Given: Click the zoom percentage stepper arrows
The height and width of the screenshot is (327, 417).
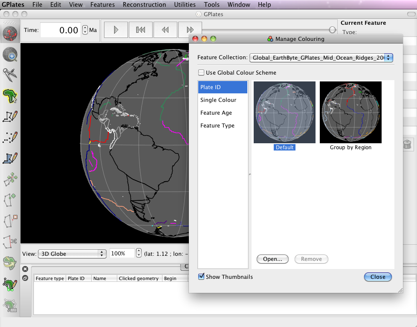Looking at the screenshot, I should 139,254.
